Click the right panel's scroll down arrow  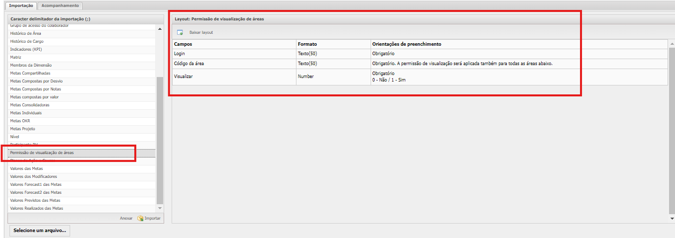coord(672,218)
